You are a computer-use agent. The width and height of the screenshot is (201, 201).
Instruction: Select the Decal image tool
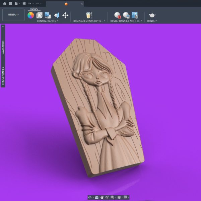coord(48,15)
